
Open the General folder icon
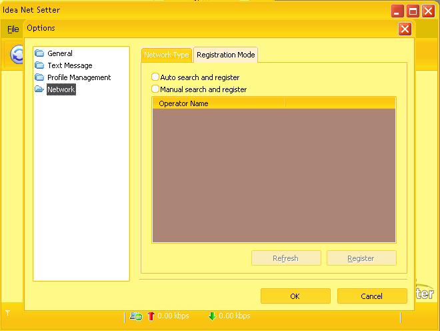pos(39,53)
